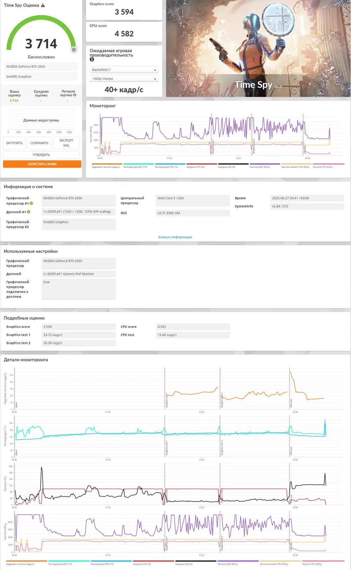351x570 pixels.
Task: Click the Graphics test 1 marker in monitoring graph
Action: (x=212, y=146)
